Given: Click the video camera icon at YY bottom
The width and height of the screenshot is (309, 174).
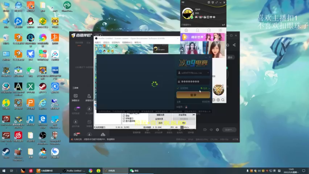Looking at the screenshot, I should pos(214,100).
